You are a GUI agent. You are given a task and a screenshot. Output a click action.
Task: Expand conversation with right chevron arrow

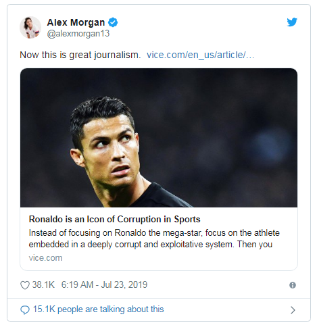click(293, 310)
